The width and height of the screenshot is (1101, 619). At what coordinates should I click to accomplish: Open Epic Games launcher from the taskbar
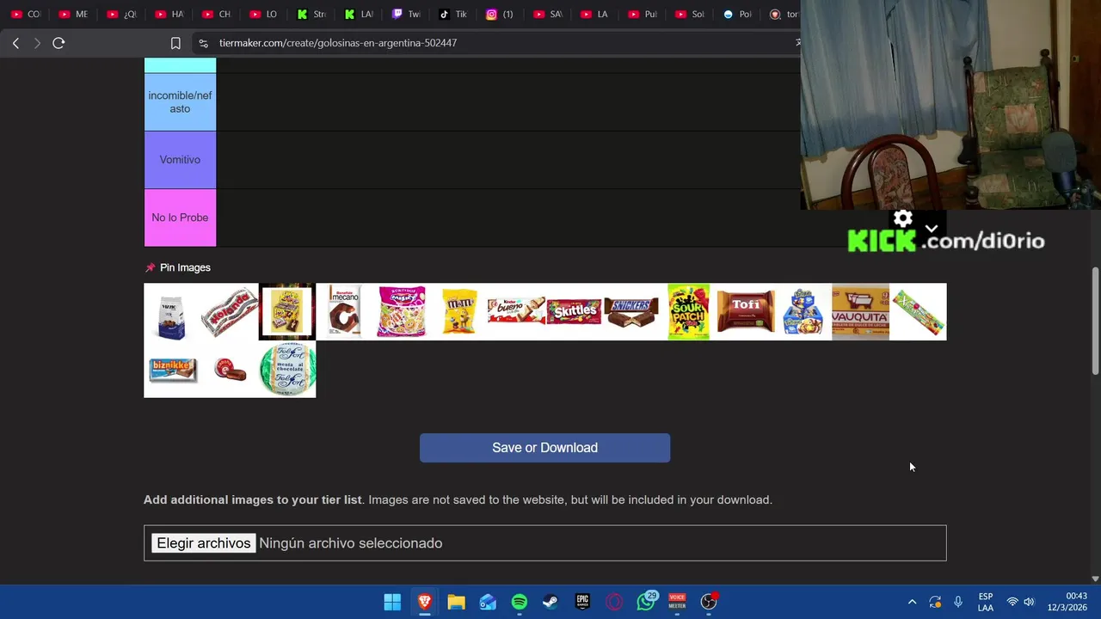coord(582,602)
